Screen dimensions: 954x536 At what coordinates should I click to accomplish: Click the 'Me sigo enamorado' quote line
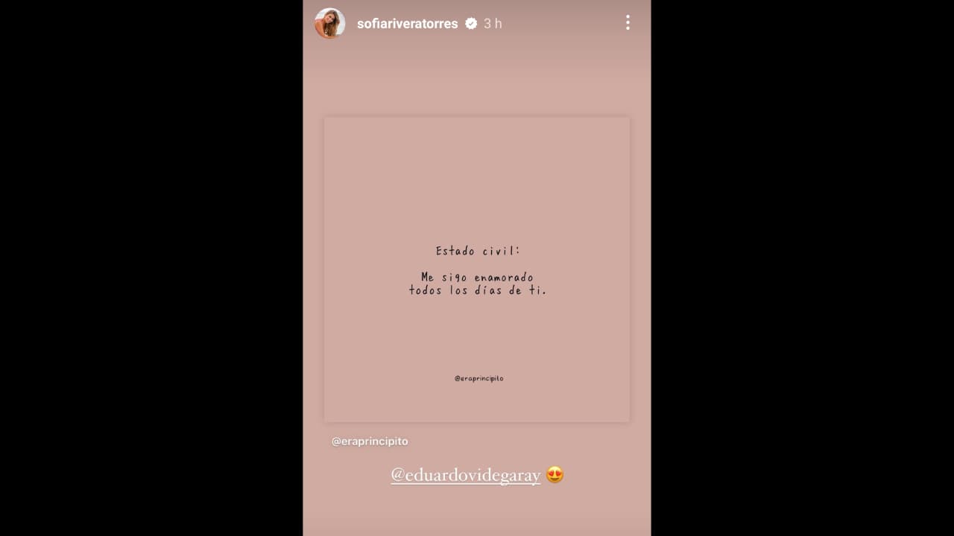pos(477,278)
